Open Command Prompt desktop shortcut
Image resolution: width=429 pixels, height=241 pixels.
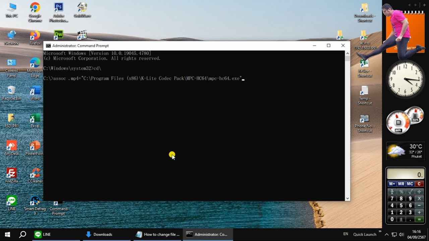[58, 208]
